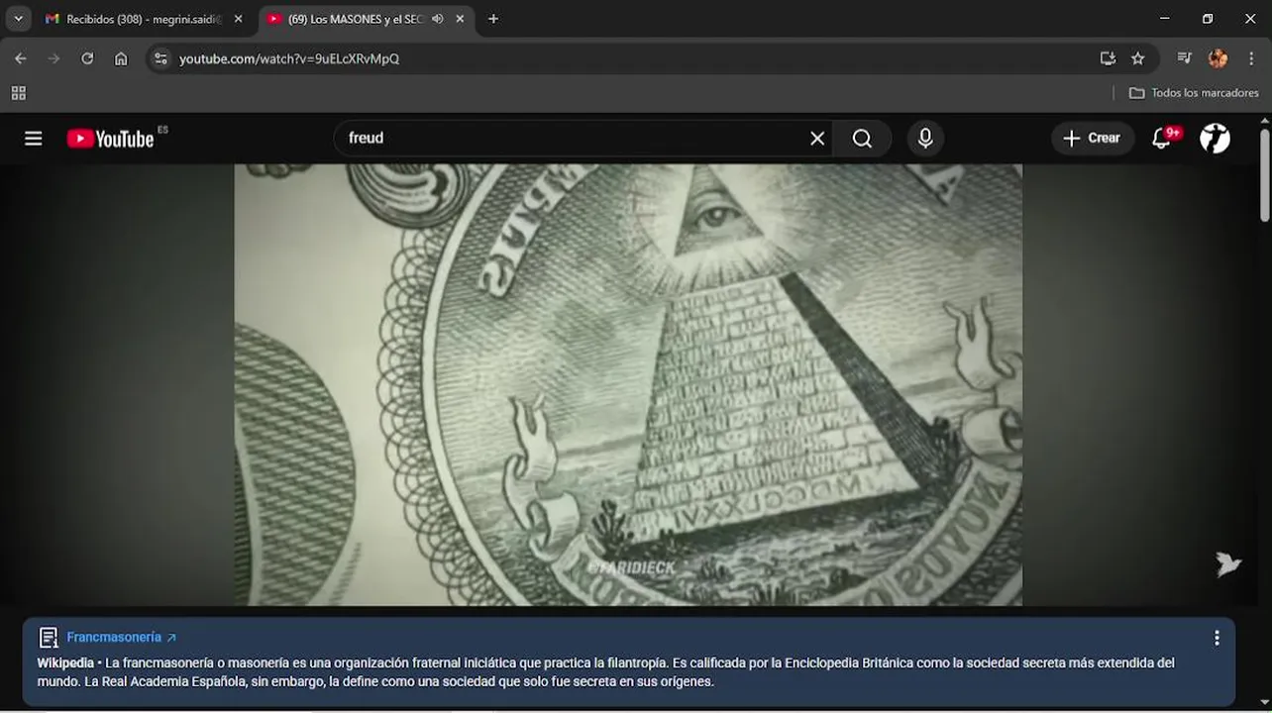The height and width of the screenshot is (713, 1272).
Task: Go forward in browser history
Action: pos(53,58)
